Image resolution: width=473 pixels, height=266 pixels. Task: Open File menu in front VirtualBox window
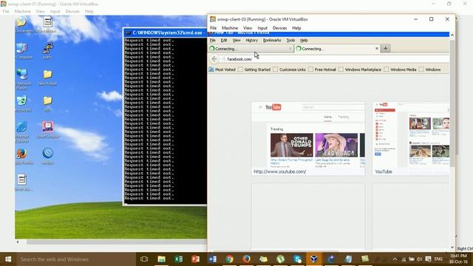click(214, 28)
